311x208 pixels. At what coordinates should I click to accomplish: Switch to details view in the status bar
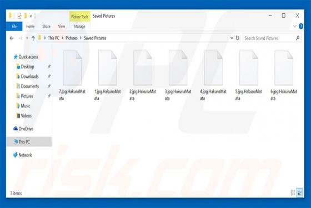pos(293,193)
